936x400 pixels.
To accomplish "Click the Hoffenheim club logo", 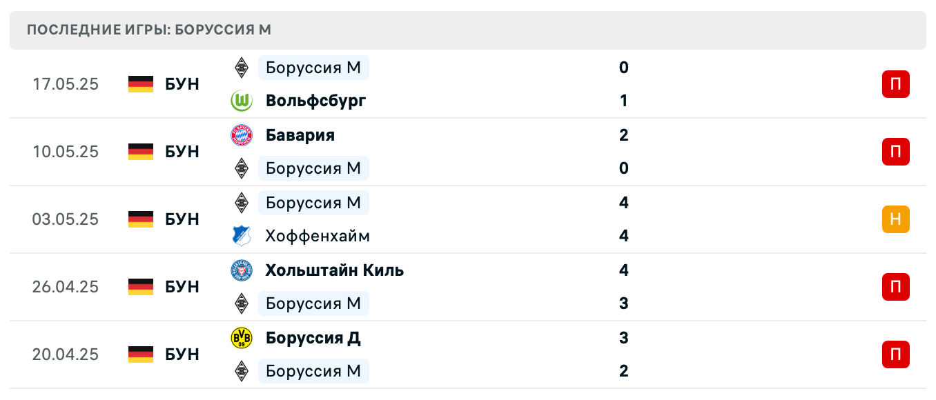I will click(242, 236).
